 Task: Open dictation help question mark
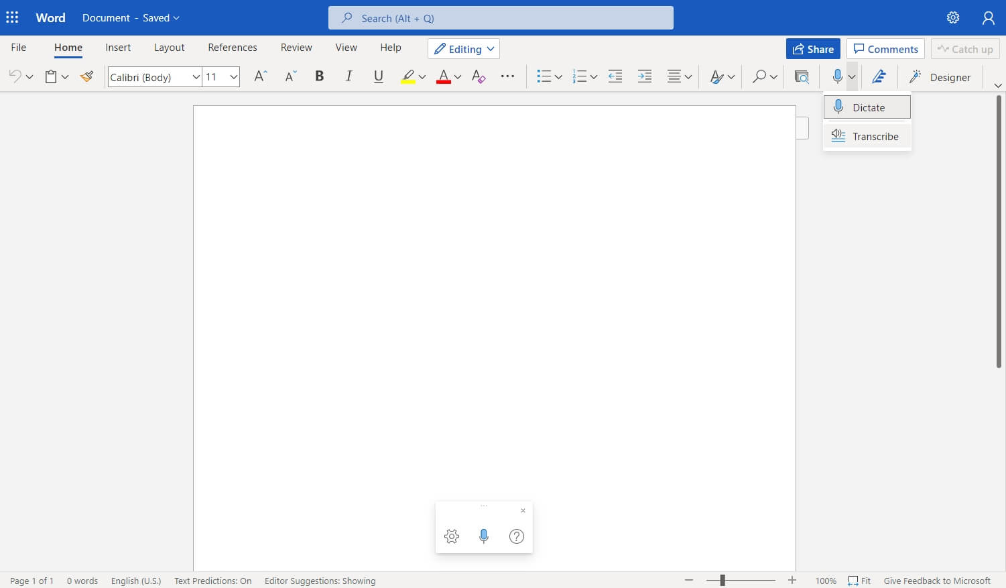pyautogui.click(x=517, y=536)
